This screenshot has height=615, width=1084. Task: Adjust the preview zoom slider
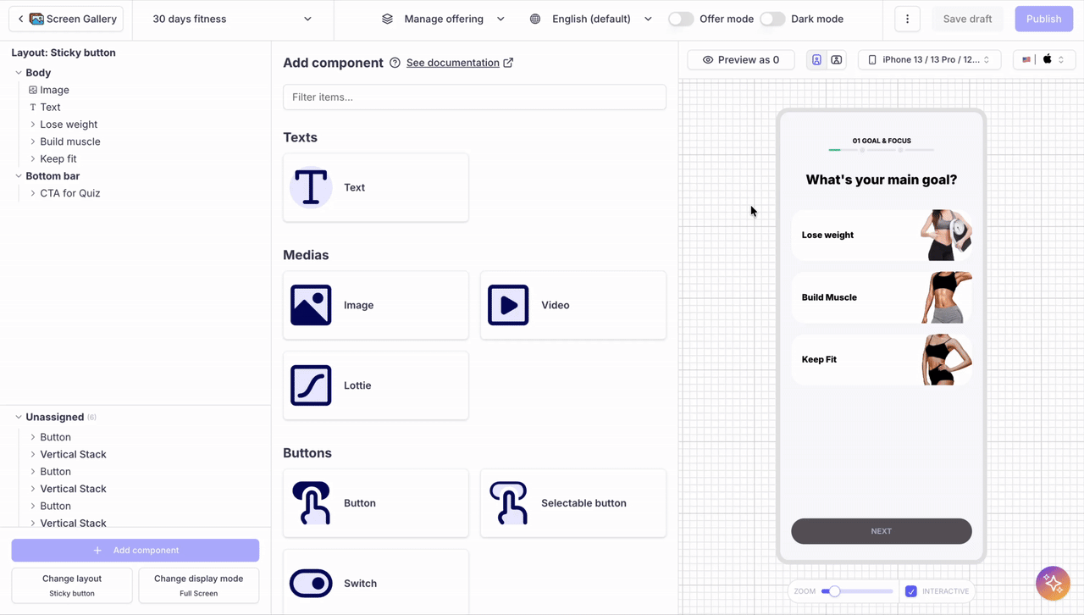click(856, 591)
